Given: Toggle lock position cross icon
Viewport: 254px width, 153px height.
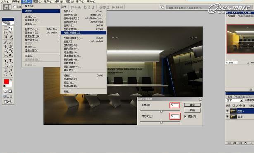Looking at the screenshot, I should (240, 106).
